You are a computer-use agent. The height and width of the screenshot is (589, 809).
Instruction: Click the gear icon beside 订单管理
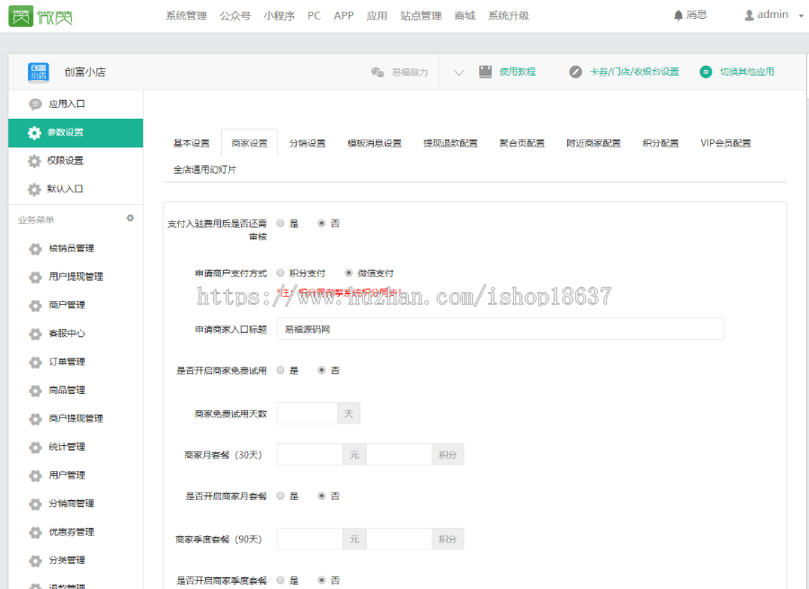[x=35, y=363]
